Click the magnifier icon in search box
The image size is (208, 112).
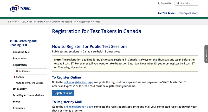click(x=178, y=3)
